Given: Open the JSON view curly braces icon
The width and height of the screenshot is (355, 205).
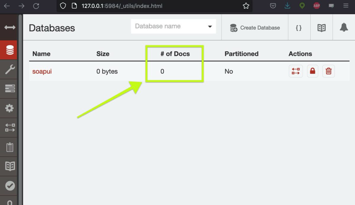Looking at the screenshot, I should tap(299, 28).
